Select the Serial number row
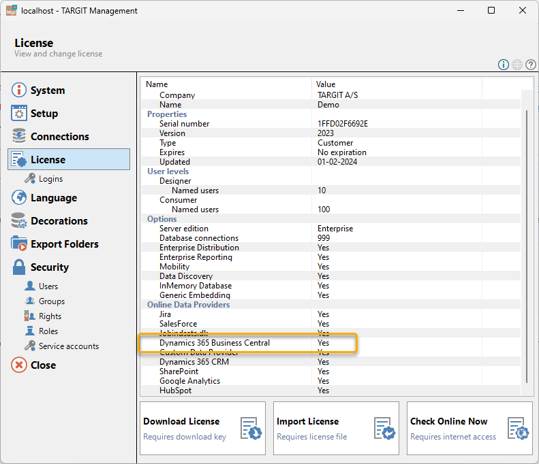Image resolution: width=539 pixels, height=464 pixels. [331, 124]
